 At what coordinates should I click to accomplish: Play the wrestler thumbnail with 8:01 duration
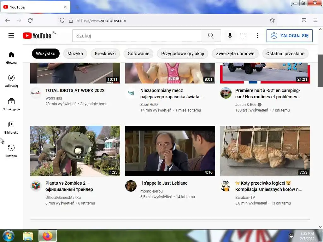point(170,73)
